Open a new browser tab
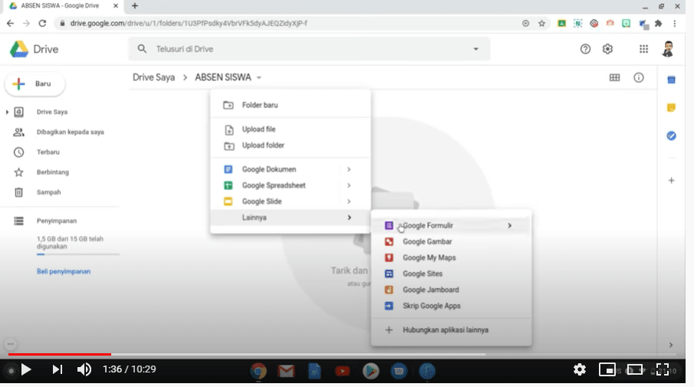The image size is (694, 387). click(x=135, y=6)
